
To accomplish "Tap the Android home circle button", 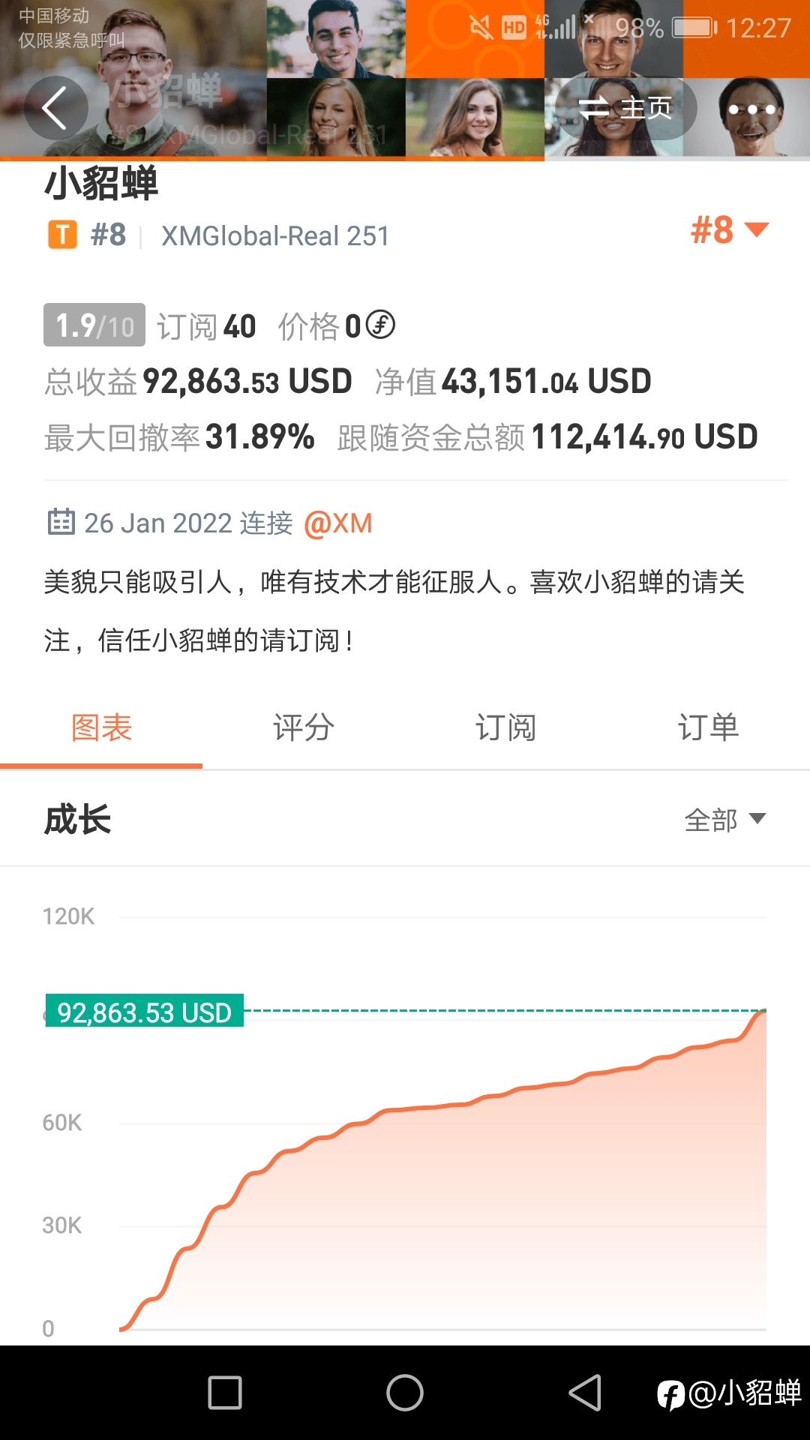I will (405, 1393).
